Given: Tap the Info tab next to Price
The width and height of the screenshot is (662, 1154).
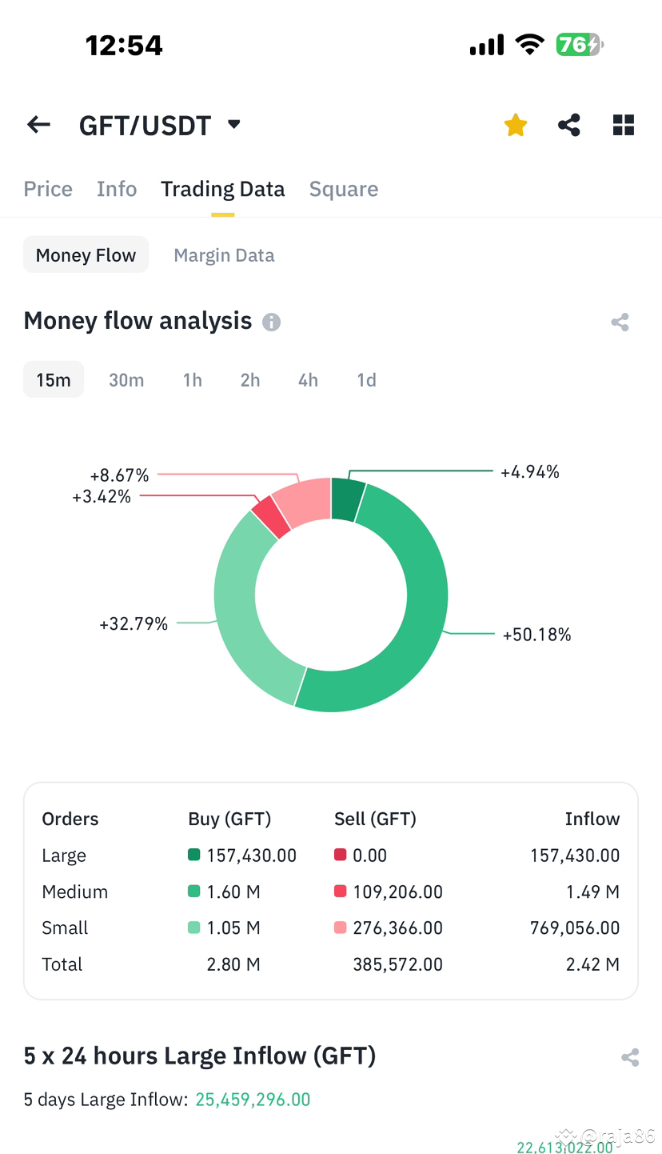Looking at the screenshot, I should (116, 189).
